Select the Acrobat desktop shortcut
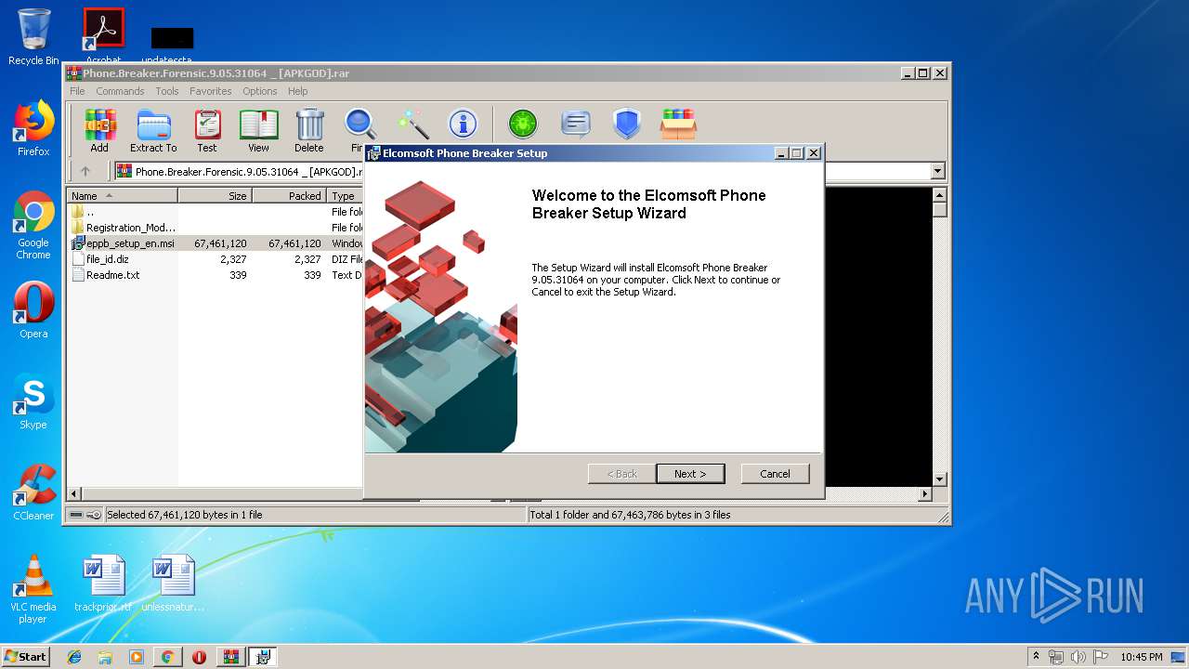The width and height of the screenshot is (1189, 669). click(104, 35)
